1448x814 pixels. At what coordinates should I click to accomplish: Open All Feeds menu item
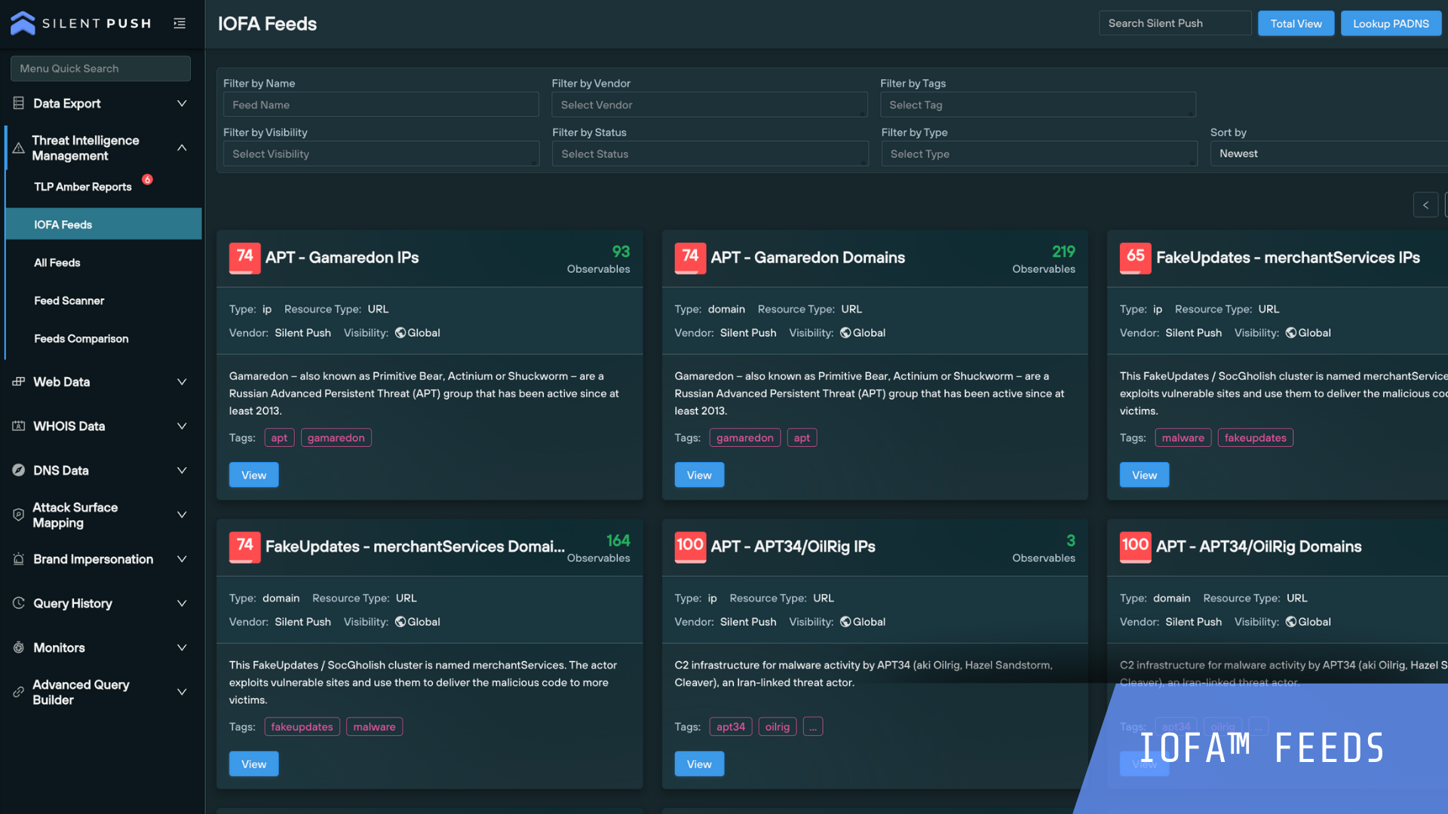point(57,263)
